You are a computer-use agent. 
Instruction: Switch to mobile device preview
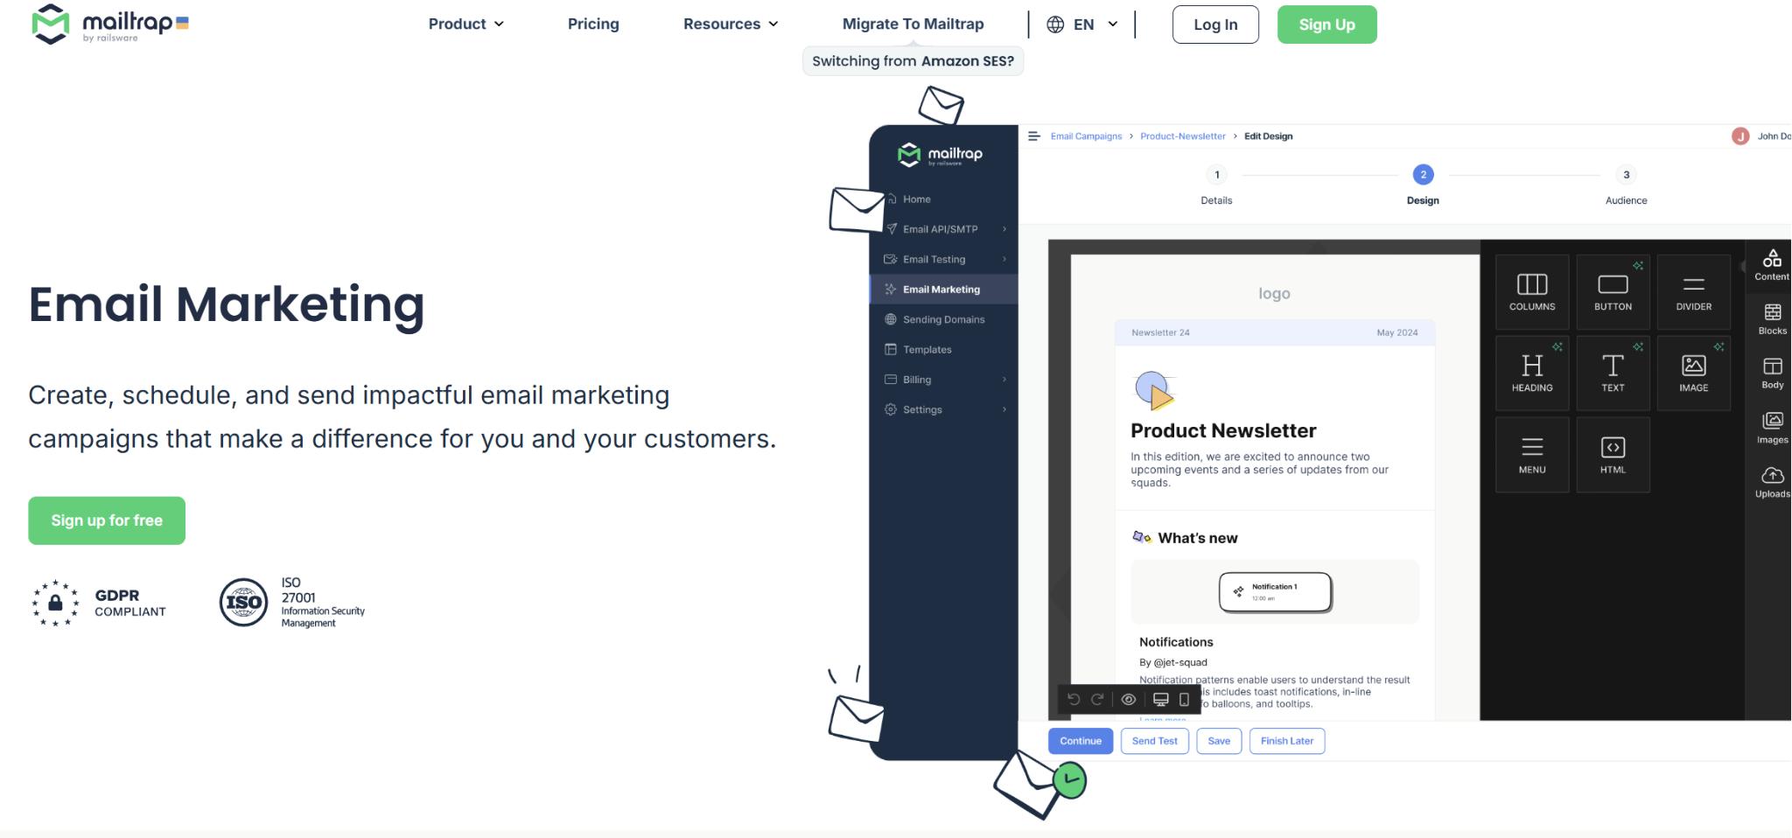click(x=1184, y=699)
